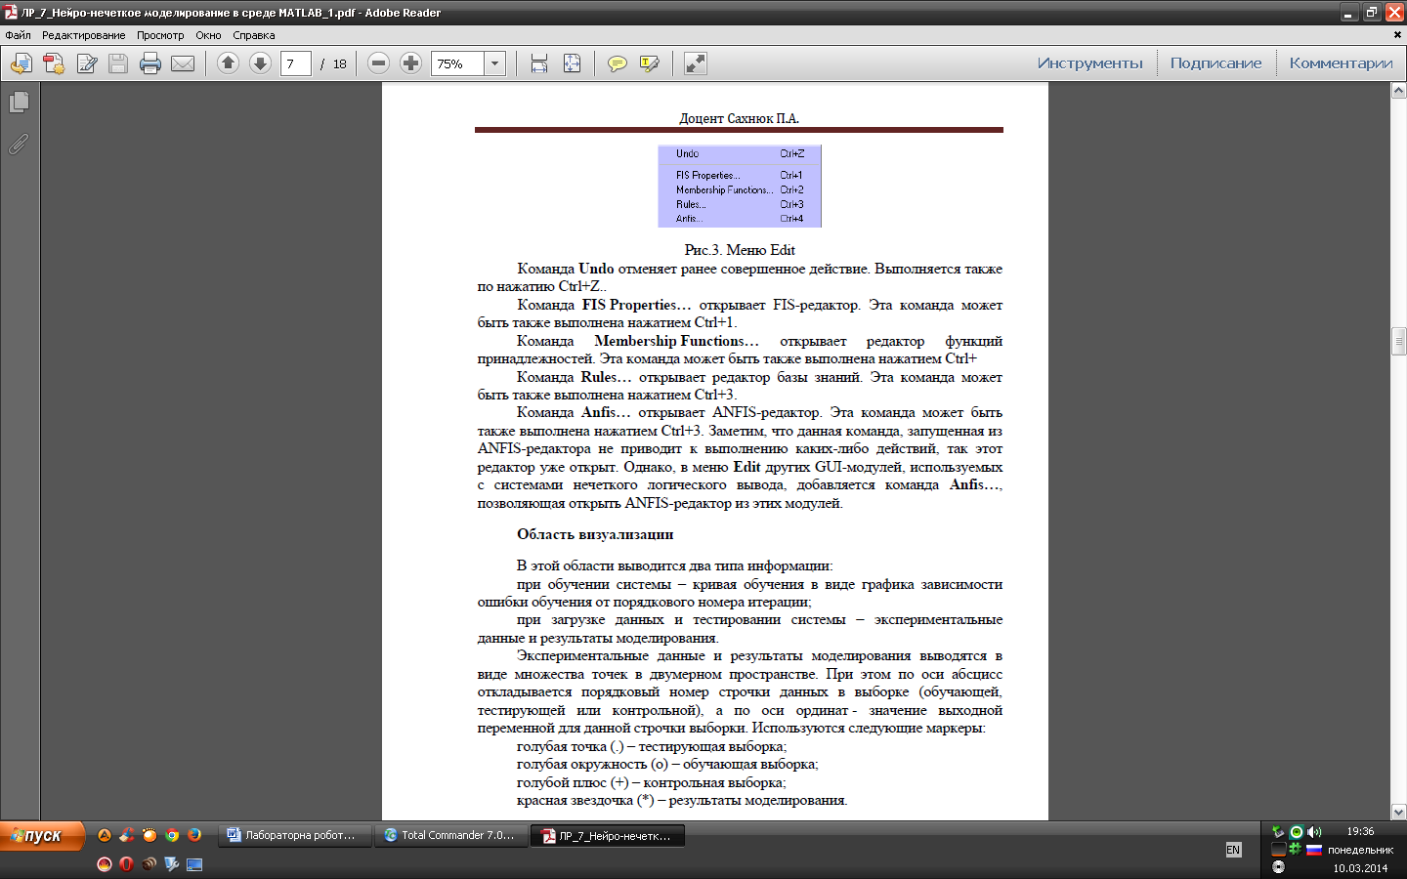Image resolution: width=1407 pixels, height=879 pixels.
Task: Click the heading 'Область визуализации'
Action: [595, 534]
